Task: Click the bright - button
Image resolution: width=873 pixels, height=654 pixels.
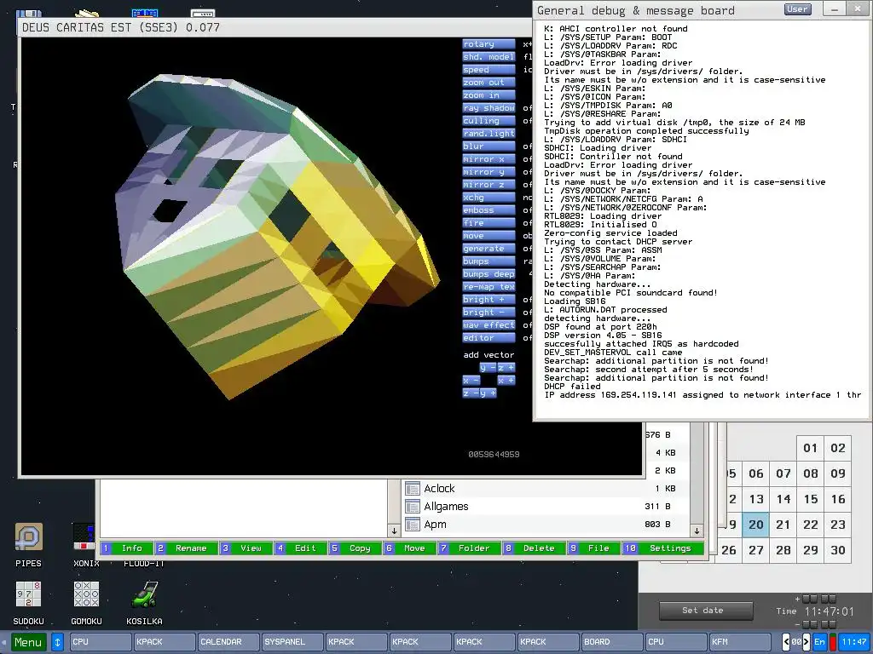Action: click(489, 313)
